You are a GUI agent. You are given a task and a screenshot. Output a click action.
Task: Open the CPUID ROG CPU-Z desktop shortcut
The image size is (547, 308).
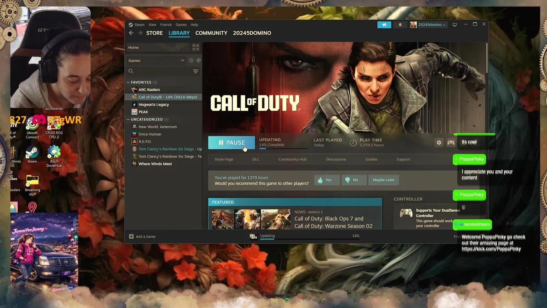tap(54, 128)
